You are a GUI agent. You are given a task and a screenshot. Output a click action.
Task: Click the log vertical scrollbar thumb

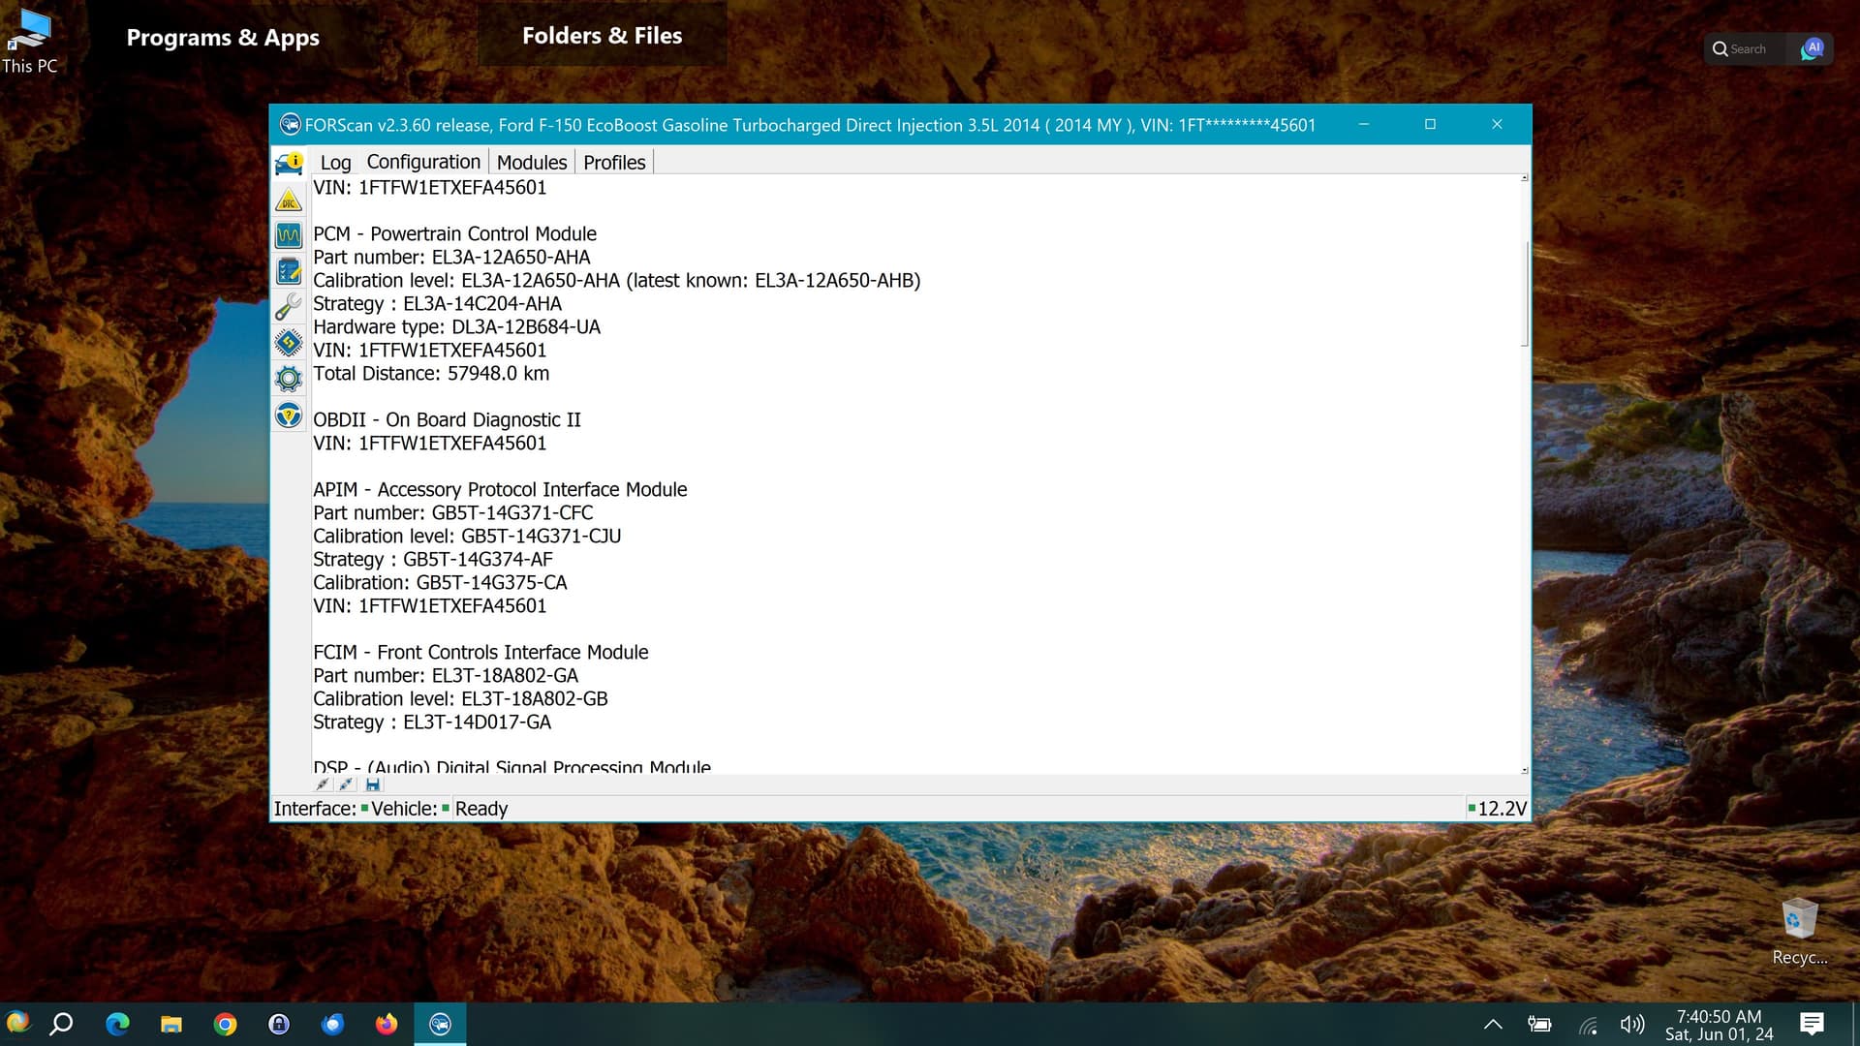[1525, 293]
